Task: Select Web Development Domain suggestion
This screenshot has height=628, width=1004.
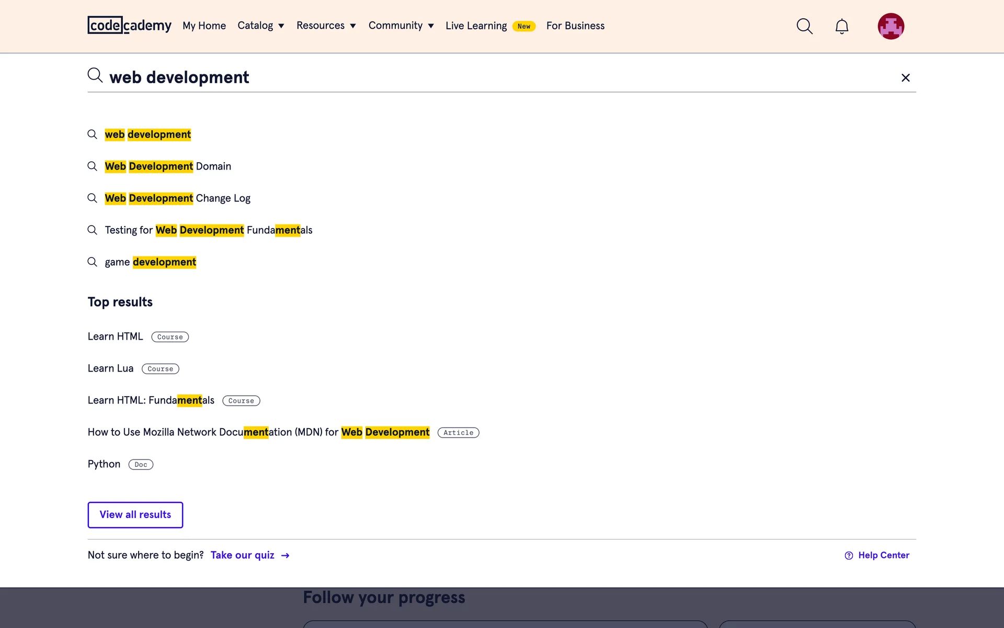Action: tap(167, 166)
